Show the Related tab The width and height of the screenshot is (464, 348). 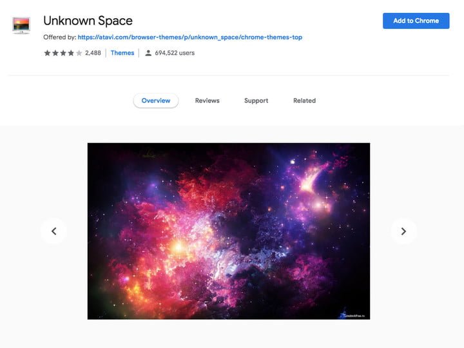[304, 101]
